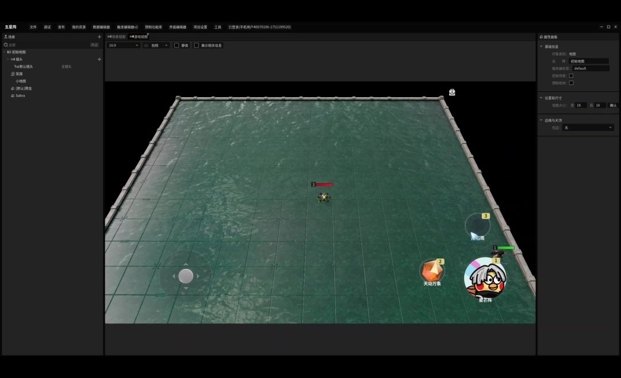Click the enemy unit in map center
Viewport: 621px width, 378px height.
click(x=324, y=197)
